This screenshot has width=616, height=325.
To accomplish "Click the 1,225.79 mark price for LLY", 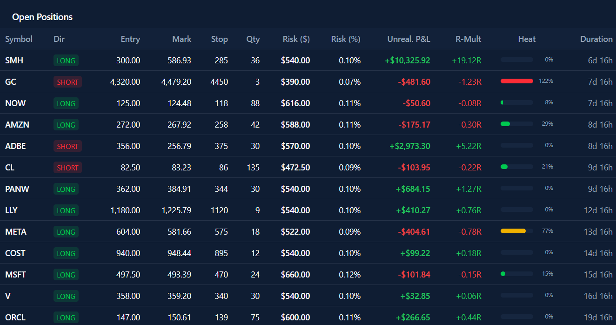I will click(x=176, y=210).
